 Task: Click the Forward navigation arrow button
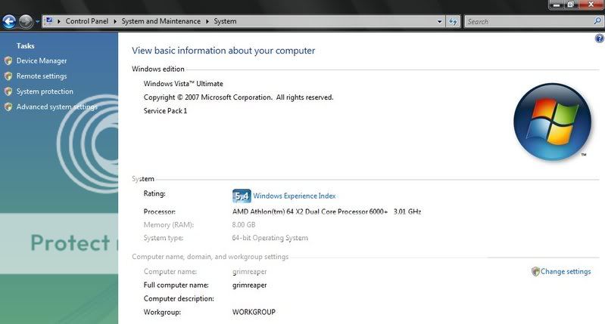coord(27,21)
